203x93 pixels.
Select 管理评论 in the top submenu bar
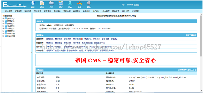47,11
